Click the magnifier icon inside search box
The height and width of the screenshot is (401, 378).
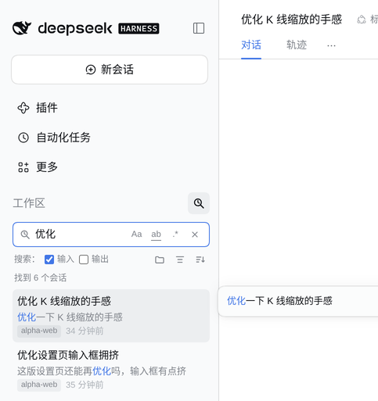(x=25, y=235)
